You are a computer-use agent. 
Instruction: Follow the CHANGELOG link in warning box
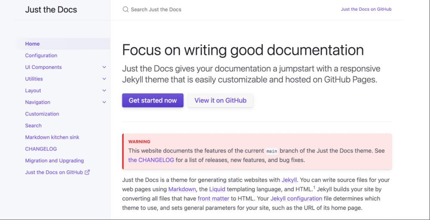(x=151, y=160)
